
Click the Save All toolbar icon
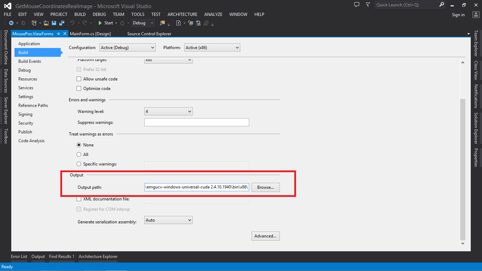coord(61,23)
